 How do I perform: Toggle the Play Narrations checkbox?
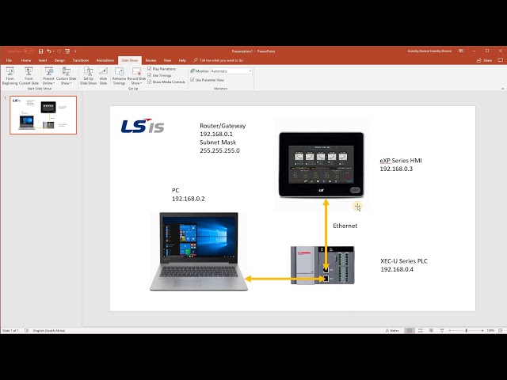coord(150,69)
